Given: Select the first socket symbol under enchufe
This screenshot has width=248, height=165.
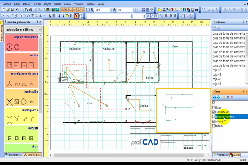Looking at the screenshot, I should (10, 84).
